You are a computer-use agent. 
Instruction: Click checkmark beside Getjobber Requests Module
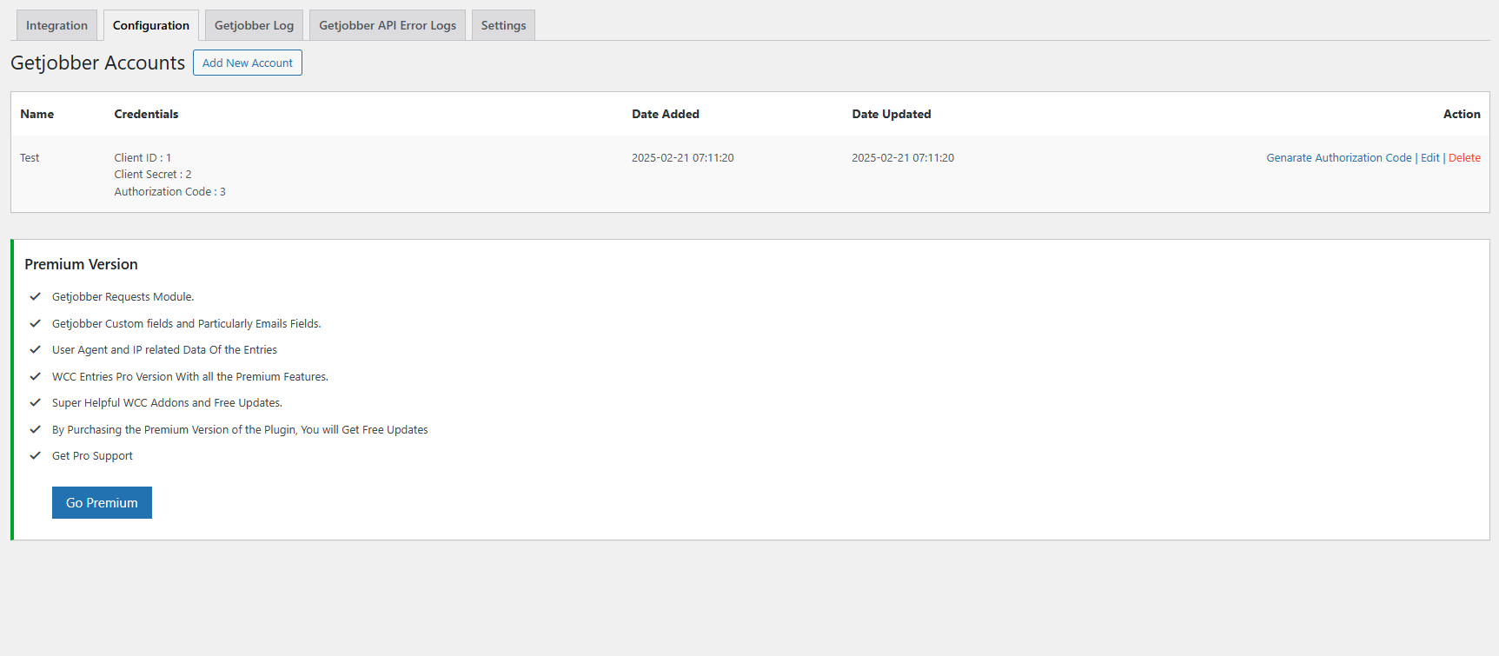[36, 296]
